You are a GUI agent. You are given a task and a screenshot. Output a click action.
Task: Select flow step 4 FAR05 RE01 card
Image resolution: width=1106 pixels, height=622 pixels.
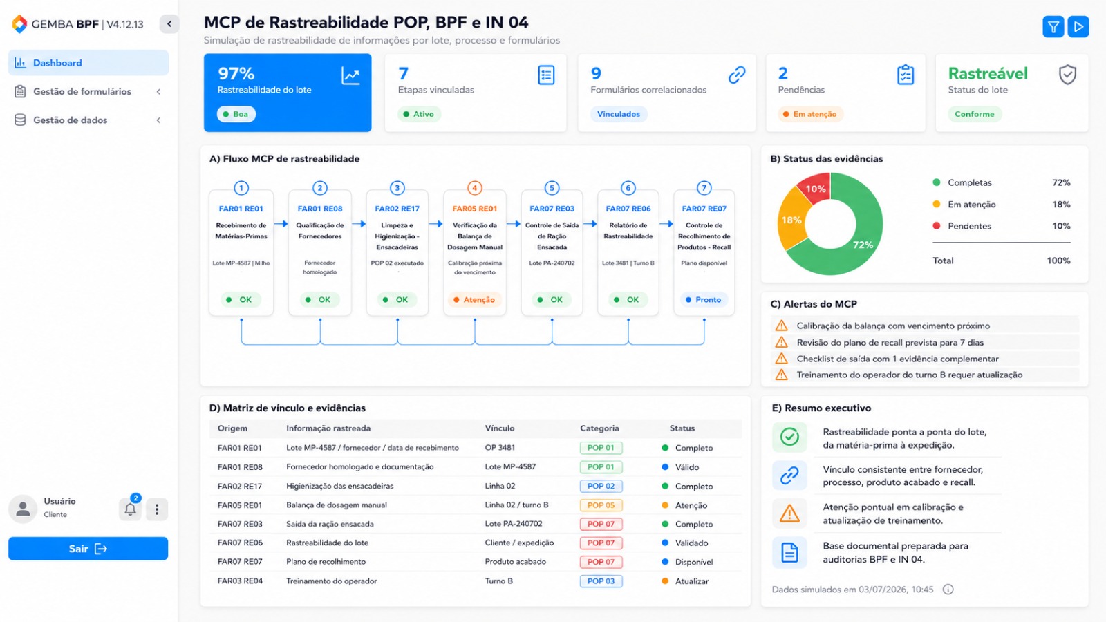475,253
